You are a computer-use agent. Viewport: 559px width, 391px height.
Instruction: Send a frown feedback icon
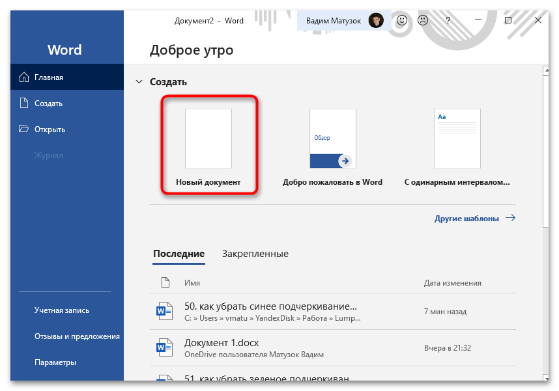click(x=423, y=20)
